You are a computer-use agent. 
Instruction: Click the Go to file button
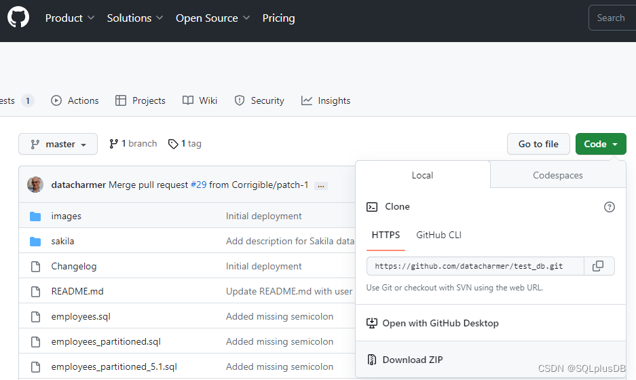(538, 144)
